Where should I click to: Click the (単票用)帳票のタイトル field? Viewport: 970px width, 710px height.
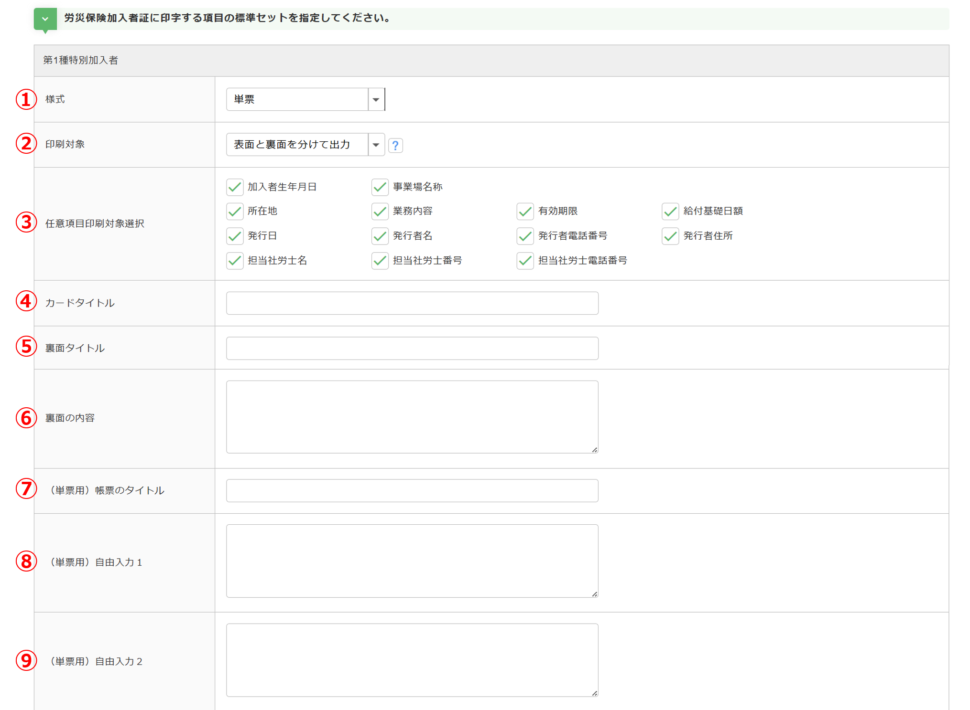(x=412, y=490)
